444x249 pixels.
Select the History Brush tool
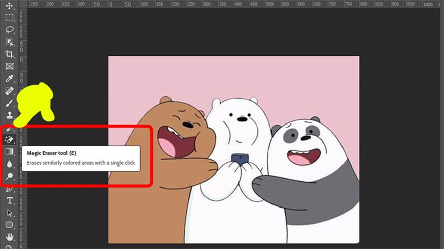pyautogui.click(x=9, y=129)
